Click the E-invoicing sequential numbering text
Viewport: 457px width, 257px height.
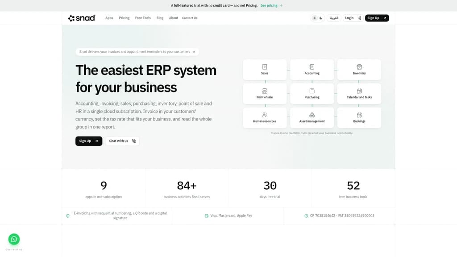coord(120,216)
